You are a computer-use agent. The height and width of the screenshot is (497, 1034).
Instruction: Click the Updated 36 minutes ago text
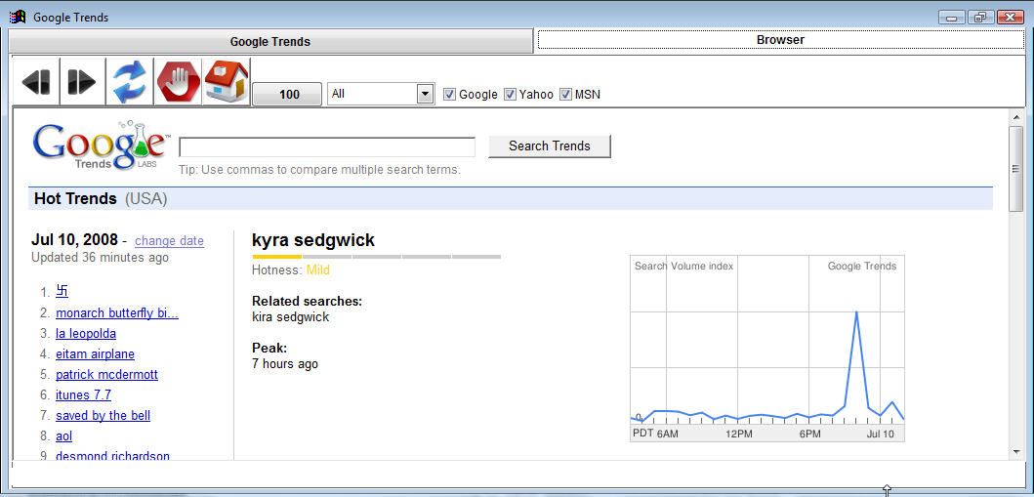coord(101,257)
